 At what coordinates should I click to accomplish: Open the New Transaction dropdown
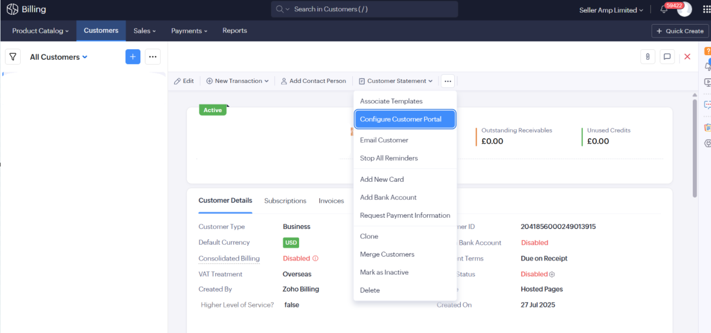(237, 81)
